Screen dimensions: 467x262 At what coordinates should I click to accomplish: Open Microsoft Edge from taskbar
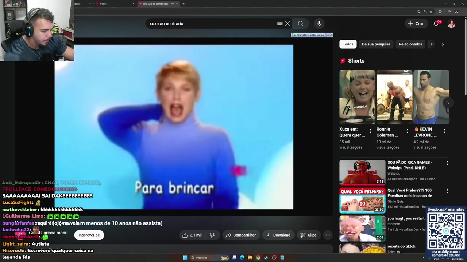[242, 258]
